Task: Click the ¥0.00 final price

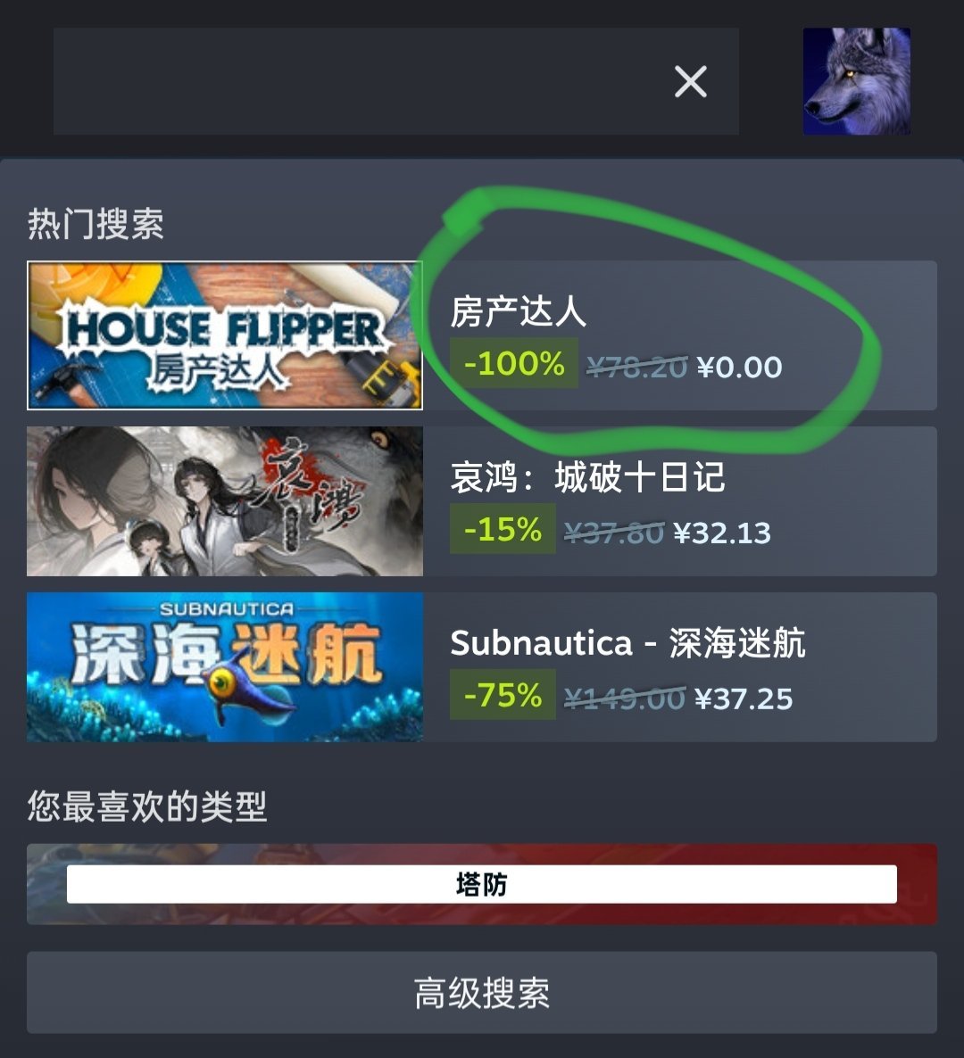Action: [x=740, y=367]
